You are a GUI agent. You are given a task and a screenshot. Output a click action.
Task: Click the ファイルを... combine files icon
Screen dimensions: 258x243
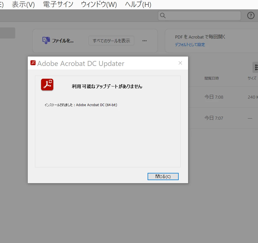point(46,40)
